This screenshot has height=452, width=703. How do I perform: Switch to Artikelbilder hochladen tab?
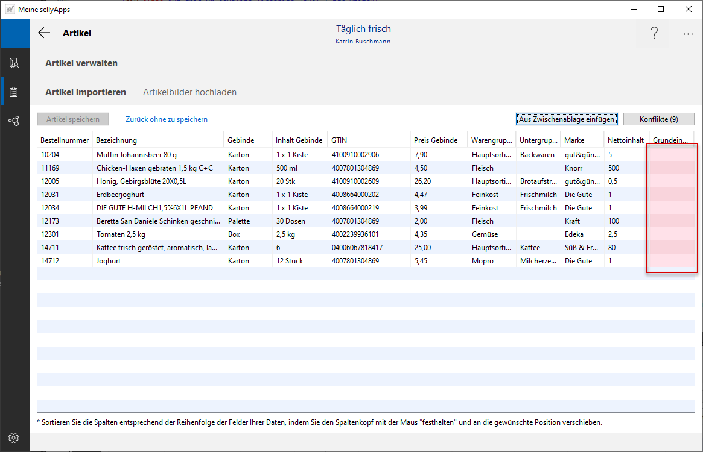(x=189, y=92)
